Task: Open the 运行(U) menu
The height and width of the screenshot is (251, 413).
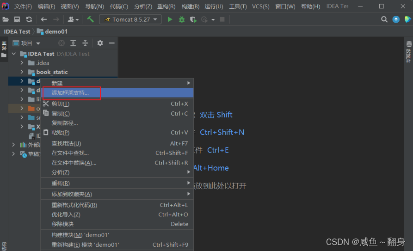Action: [214, 6]
